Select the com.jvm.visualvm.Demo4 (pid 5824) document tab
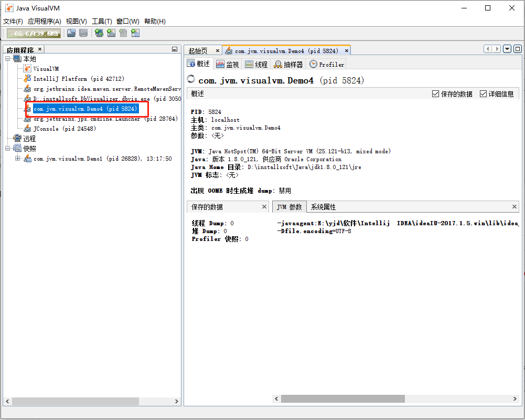The width and height of the screenshot is (525, 420). [286, 50]
